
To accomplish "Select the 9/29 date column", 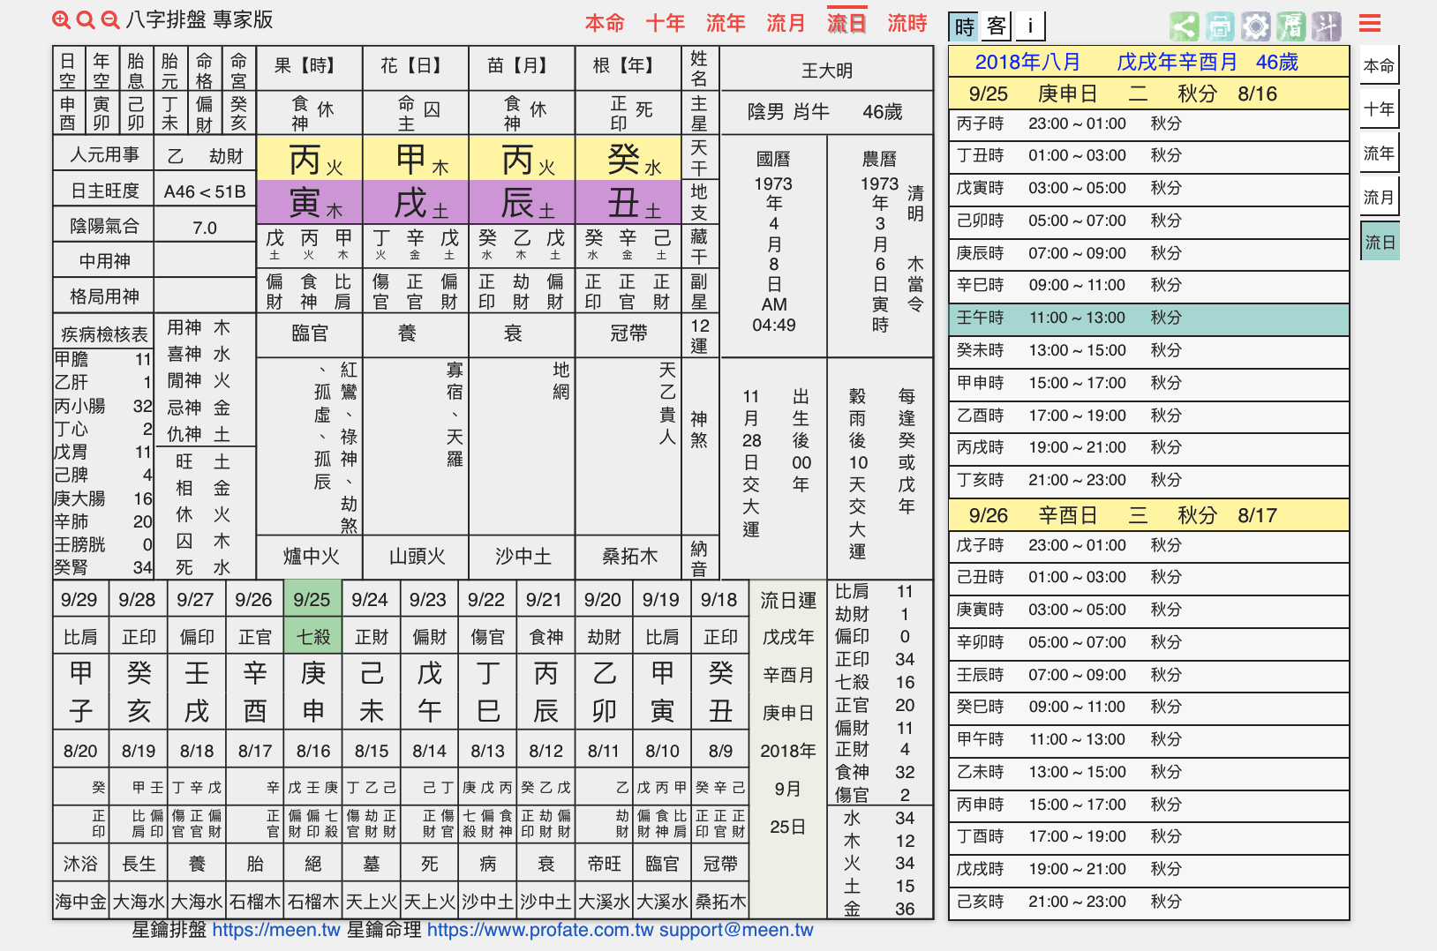I will (x=79, y=600).
